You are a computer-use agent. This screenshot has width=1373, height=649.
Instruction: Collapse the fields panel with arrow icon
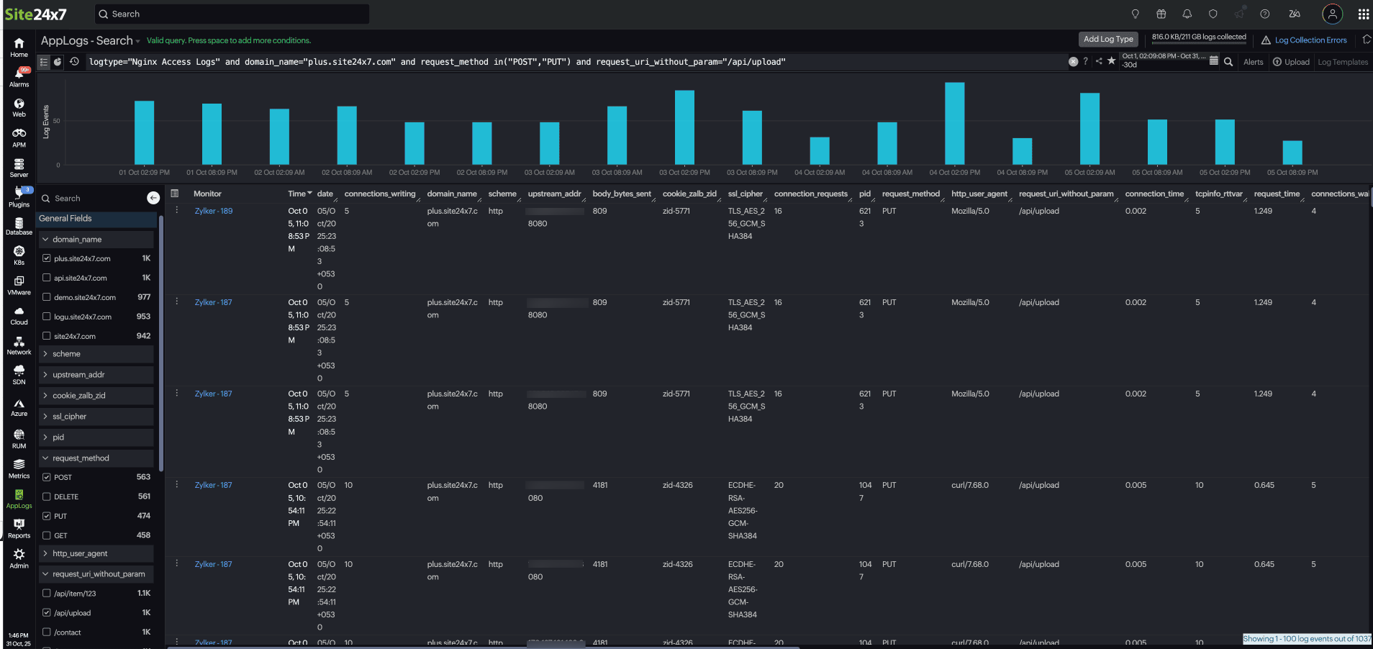click(x=153, y=198)
